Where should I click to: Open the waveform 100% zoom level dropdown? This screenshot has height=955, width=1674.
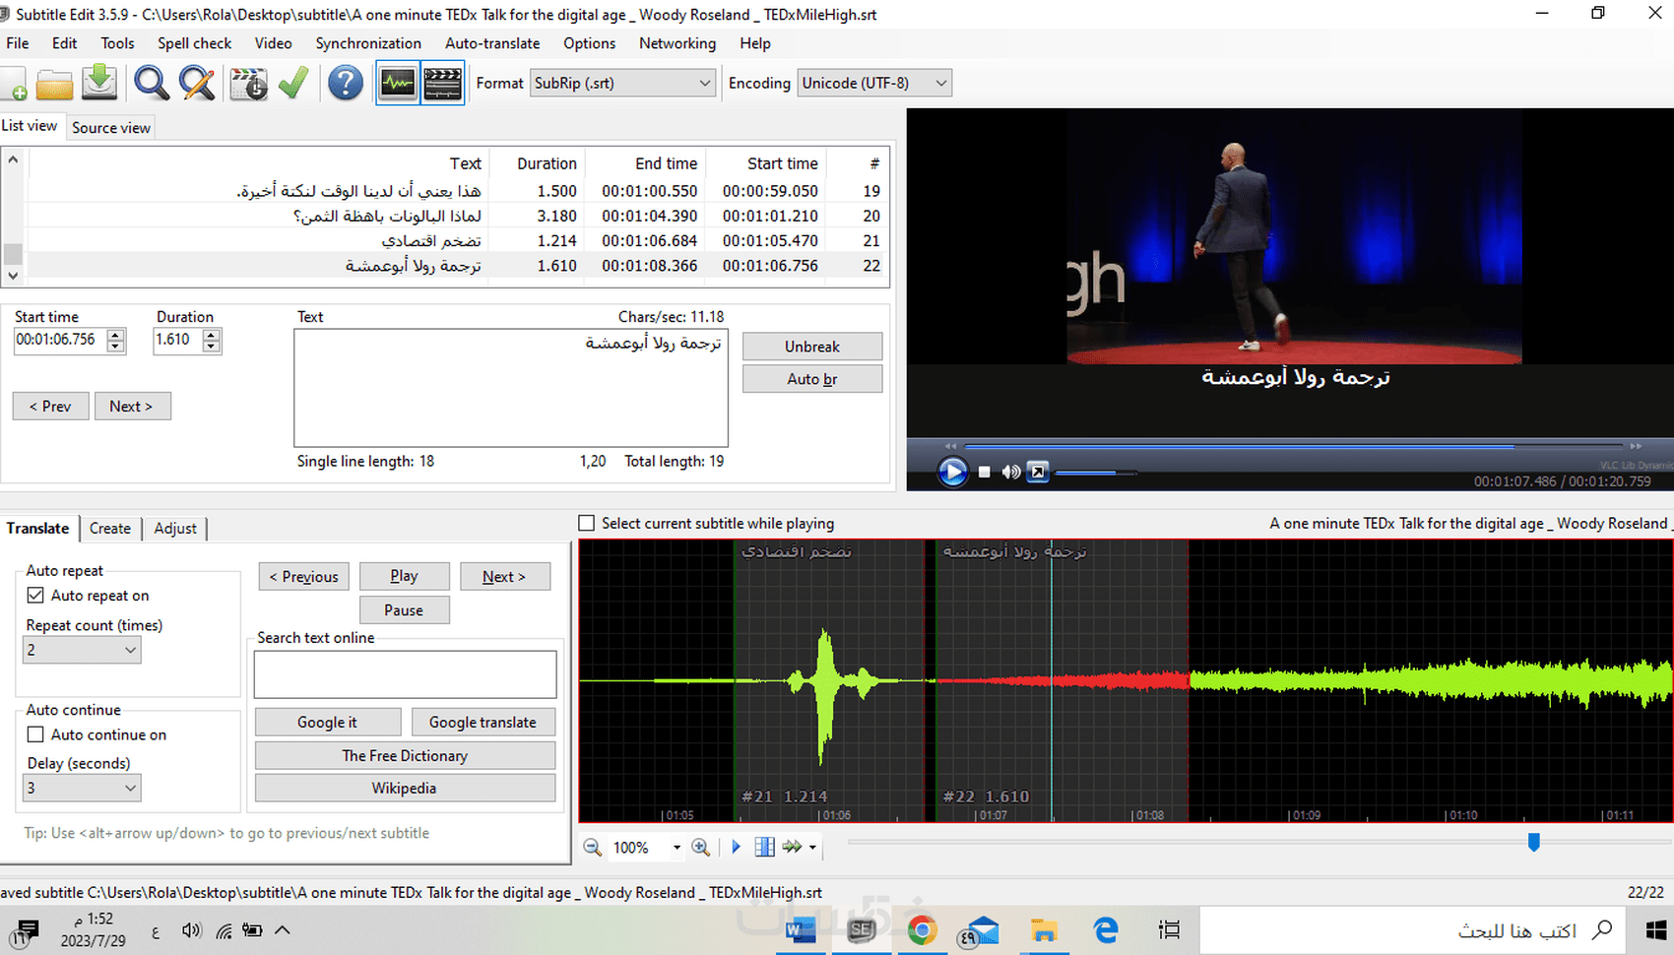pyautogui.click(x=676, y=847)
